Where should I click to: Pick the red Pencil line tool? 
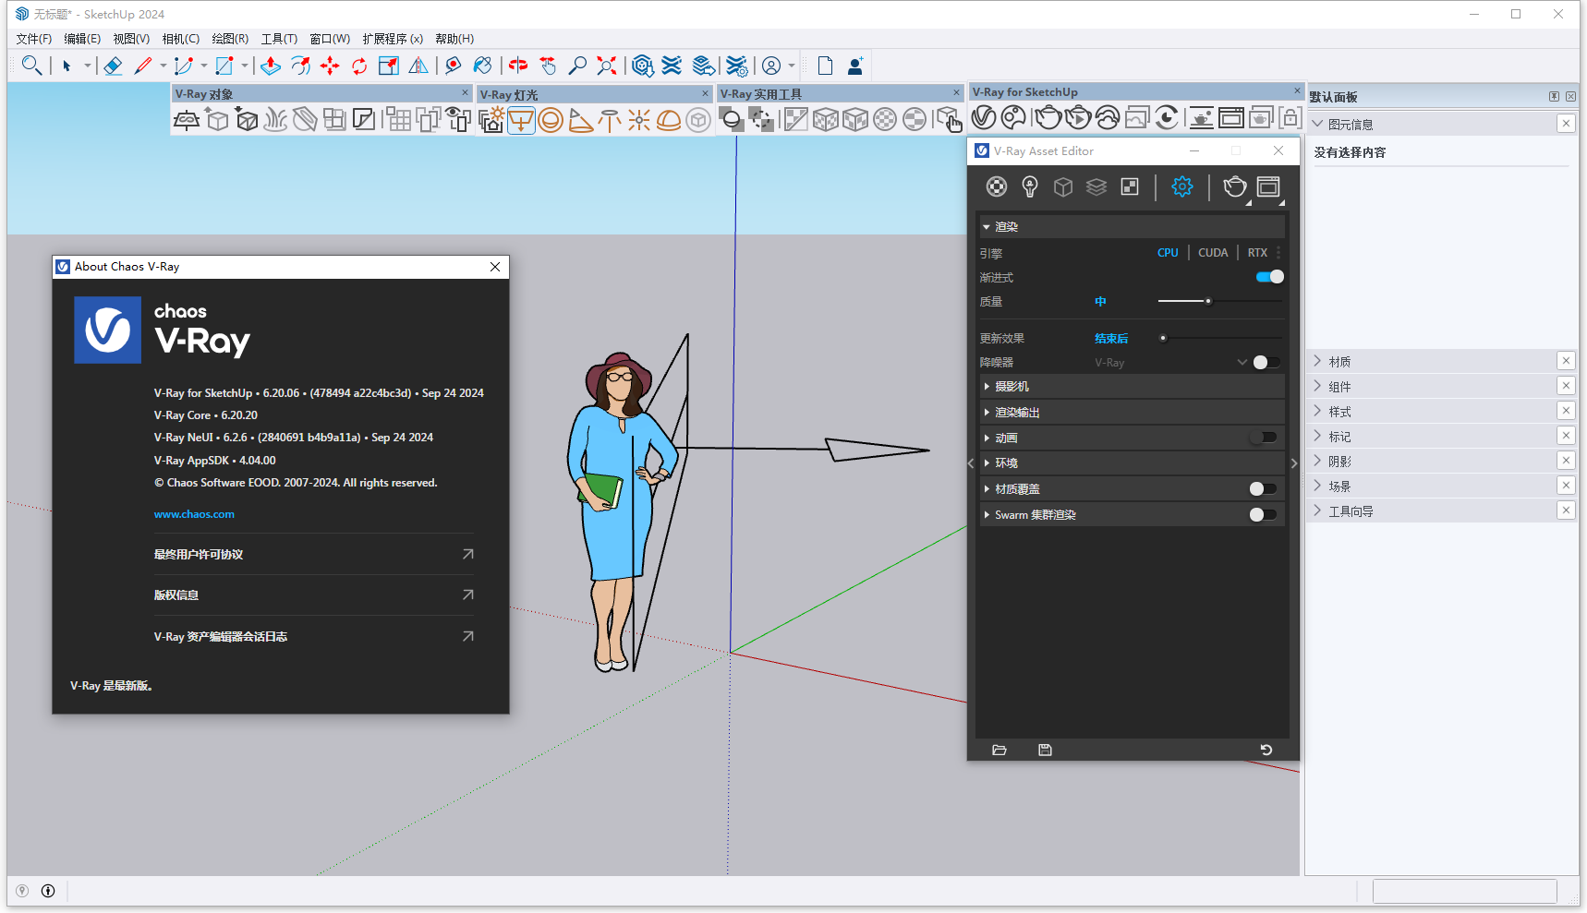[143, 66]
